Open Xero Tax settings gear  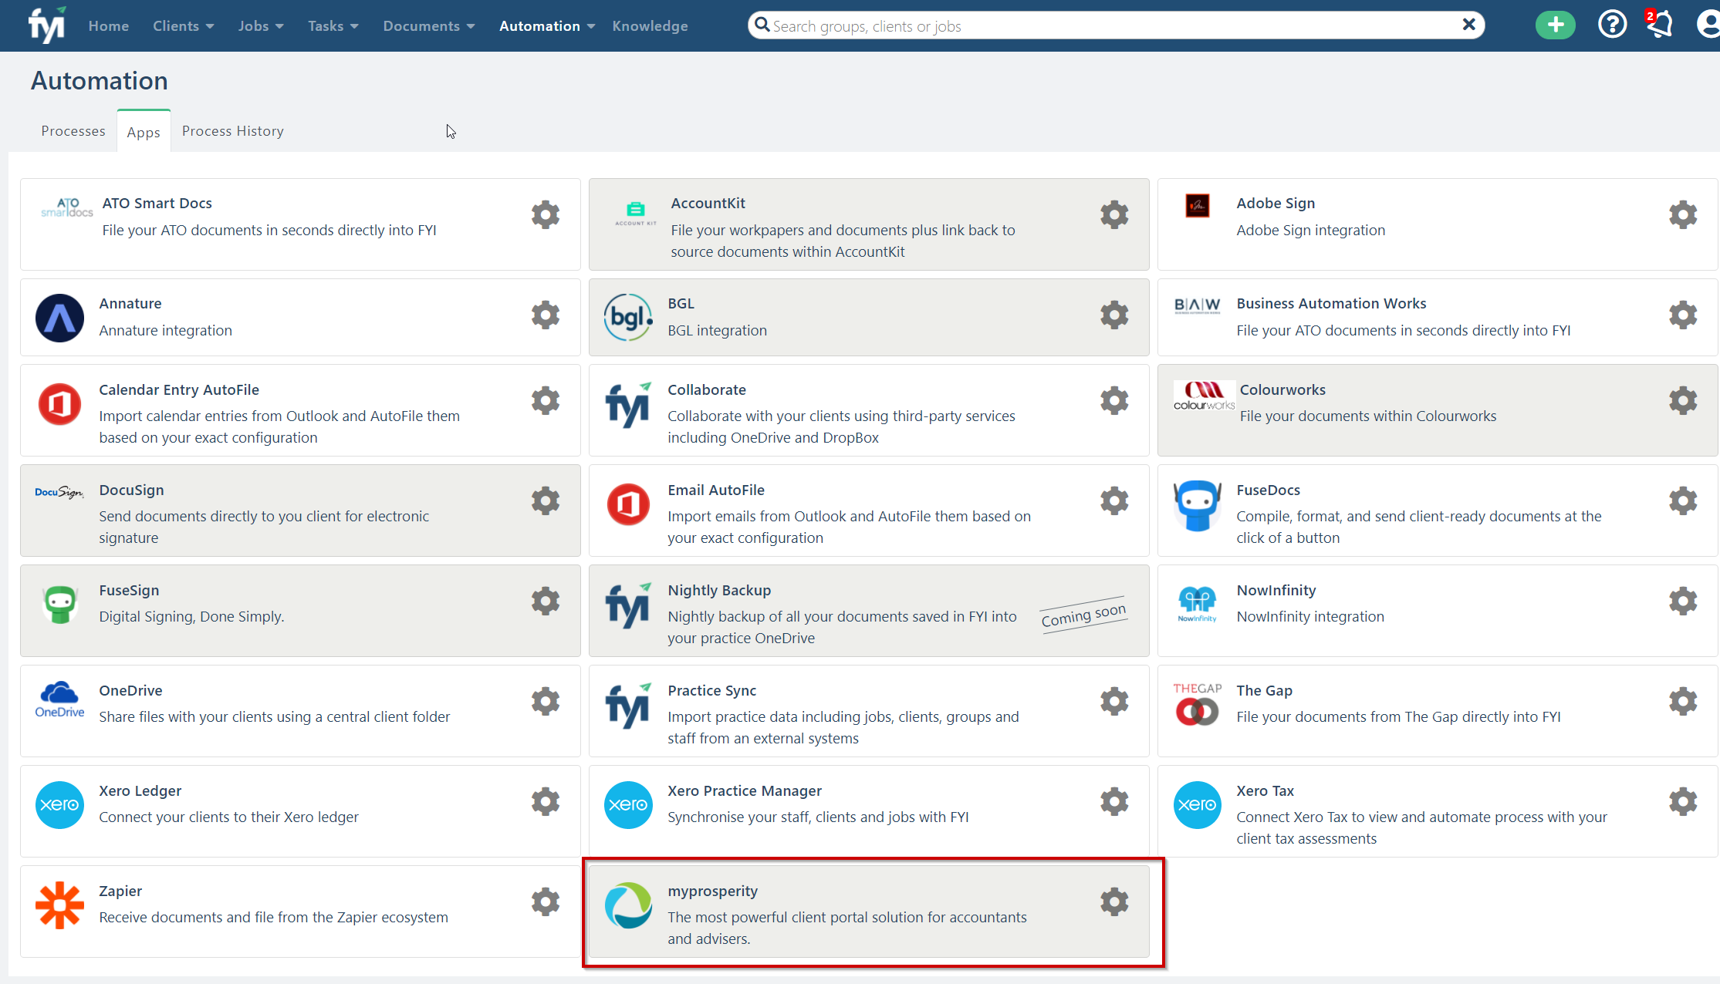pyautogui.click(x=1682, y=802)
